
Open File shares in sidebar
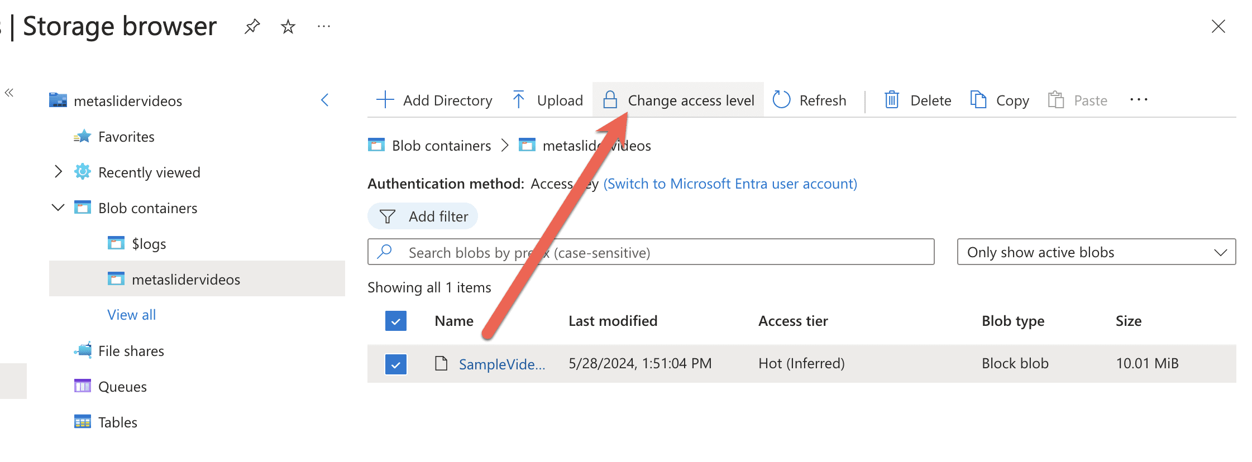click(131, 351)
